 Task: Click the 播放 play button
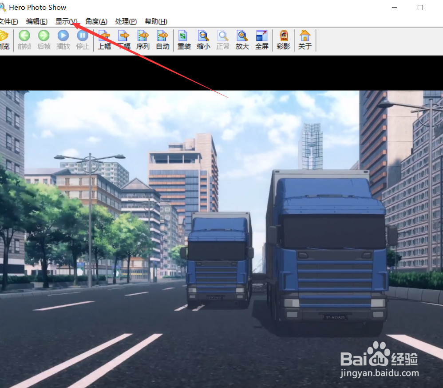[x=63, y=40]
